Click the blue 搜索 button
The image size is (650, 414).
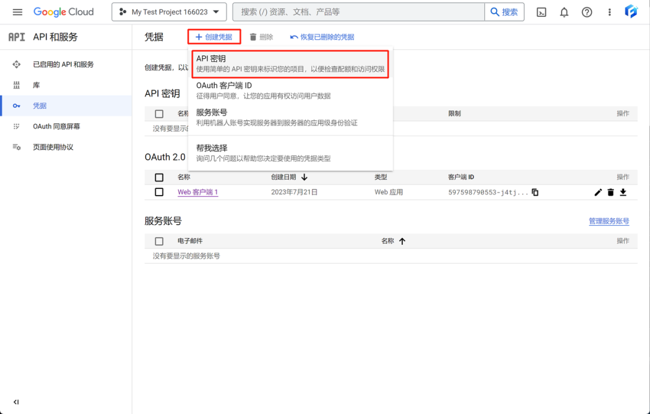coord(504,12)
